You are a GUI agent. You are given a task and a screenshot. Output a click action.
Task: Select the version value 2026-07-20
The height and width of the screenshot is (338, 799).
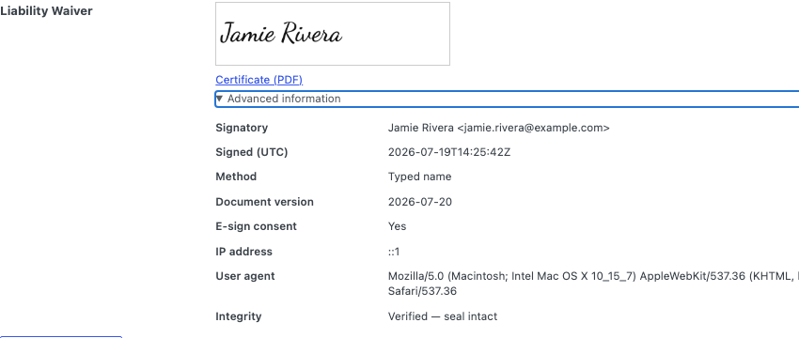click(420, 202)
